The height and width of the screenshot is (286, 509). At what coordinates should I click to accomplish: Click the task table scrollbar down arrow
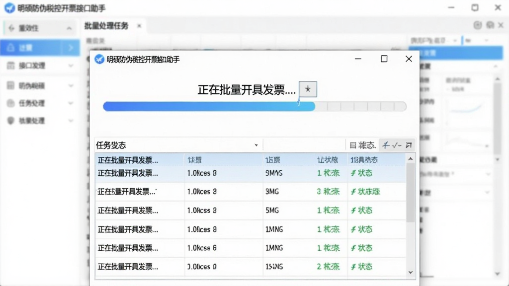click(x=410, y=273)
